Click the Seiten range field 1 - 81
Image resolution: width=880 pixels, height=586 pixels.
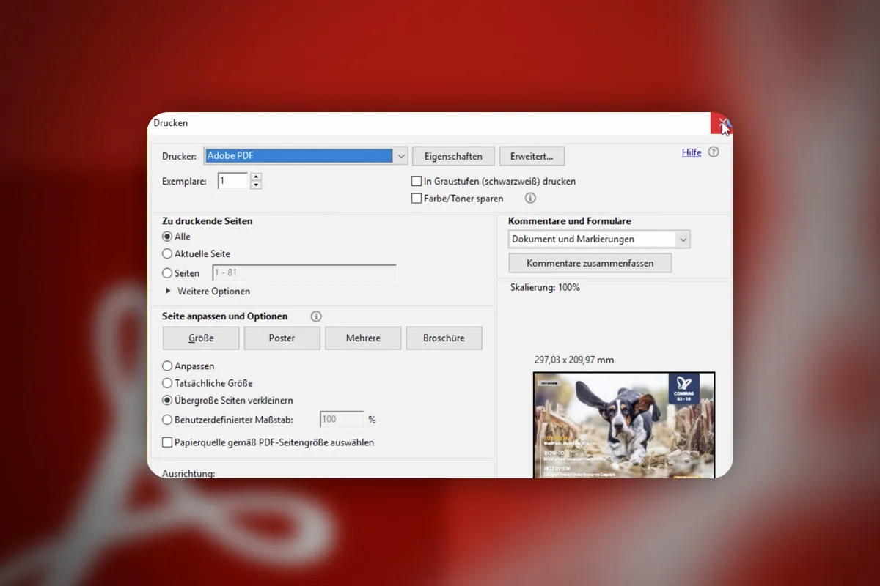coord(304,273)
